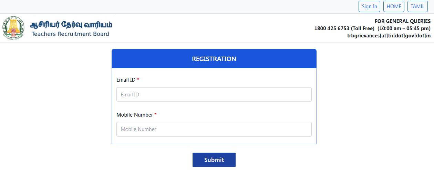Click the toll free number 1800 425 6753
Image resolution: width=434 pixels, height=177 pixels.
point(332,28)
